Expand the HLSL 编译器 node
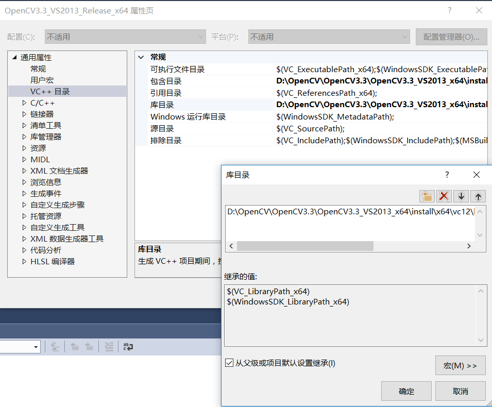The image size is (492, 407). [x=24, y=261]
